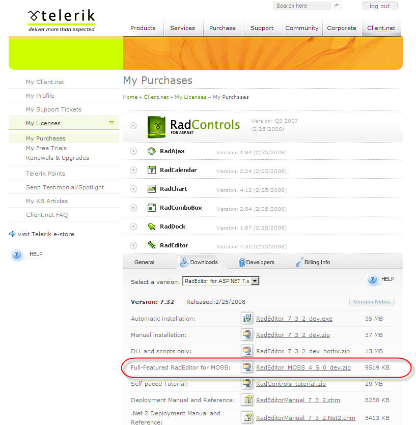The height and width of the screenshot is (425, 416).
Task: Click the Version Notes button
Action: pyautogui.click(x=372, y=301)
